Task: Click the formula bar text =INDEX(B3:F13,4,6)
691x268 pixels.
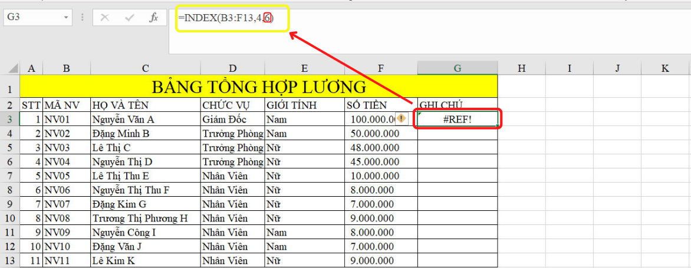Action: pos(226,18)
